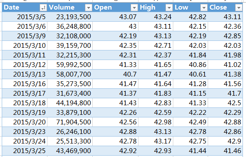Select Low value 41.15 on 2015/3/17
Viewport: 246px width, 157px height.
click(190, 93)
